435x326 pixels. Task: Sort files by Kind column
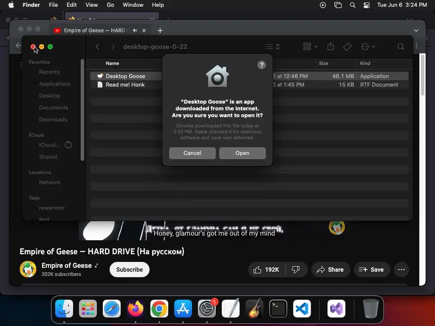point(365,63)
